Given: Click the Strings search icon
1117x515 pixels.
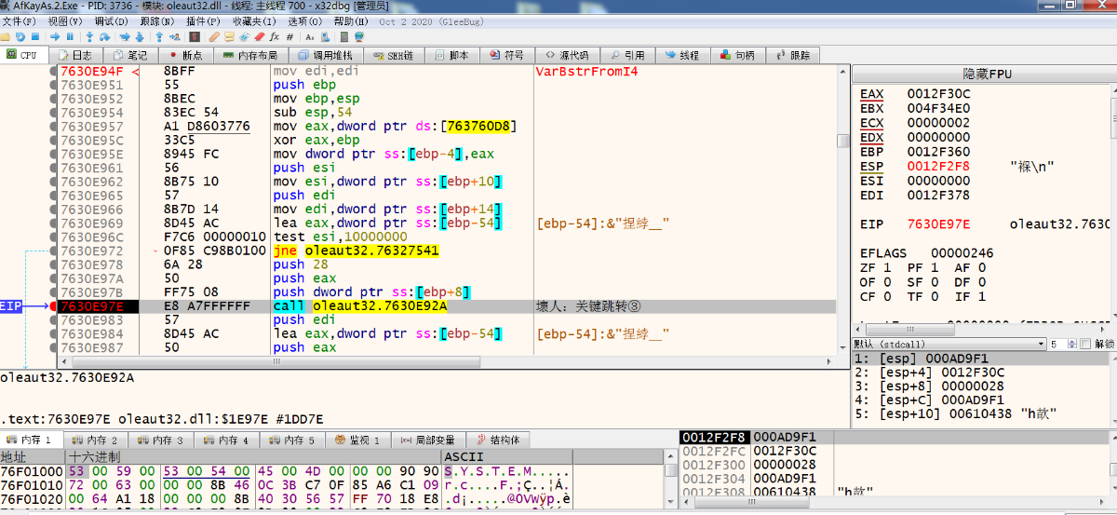Looking at the screenshot, I should click(310, 37).
